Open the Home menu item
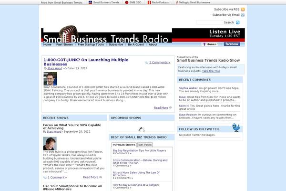 tap(47, 44)
